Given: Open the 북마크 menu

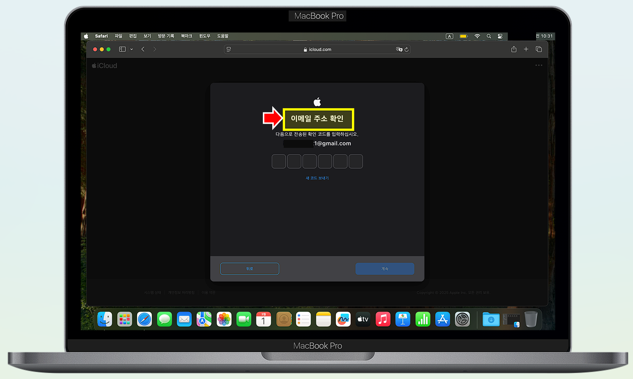Looking at the screenshot, I should pos(186,36).
